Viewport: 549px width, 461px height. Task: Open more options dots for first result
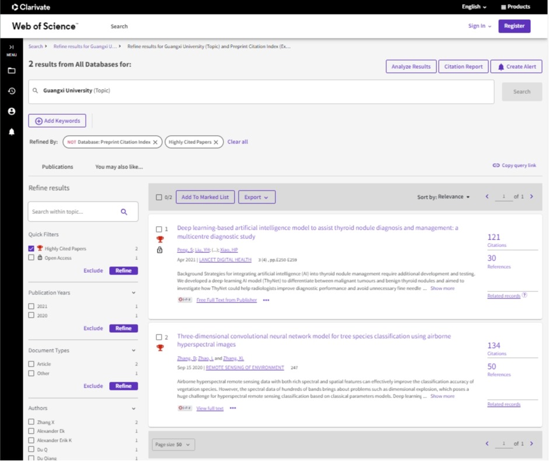point(266,300)
